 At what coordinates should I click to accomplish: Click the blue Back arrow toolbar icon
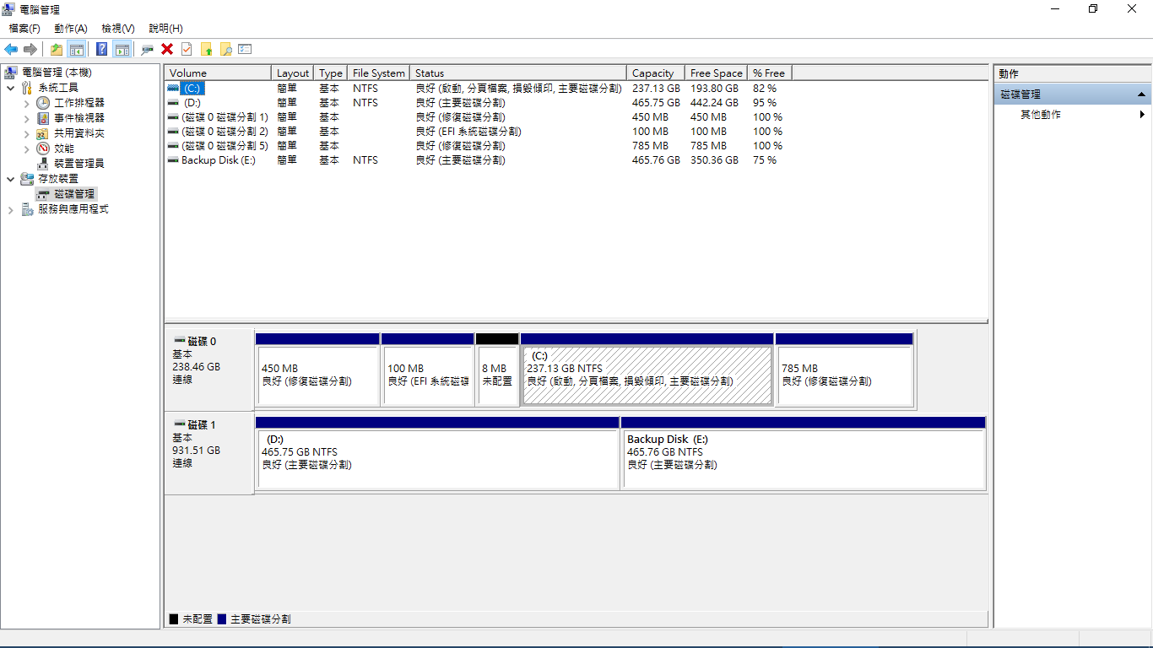tap(11, 49)
